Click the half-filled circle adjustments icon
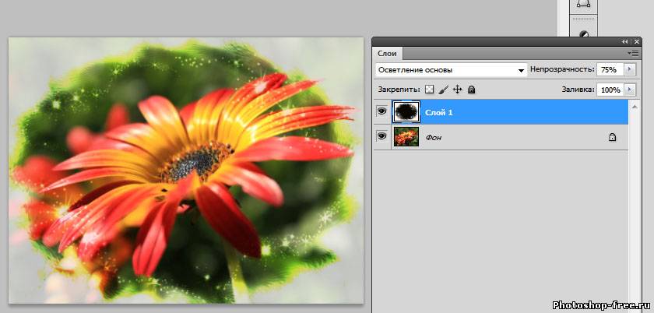 point(583,33)
